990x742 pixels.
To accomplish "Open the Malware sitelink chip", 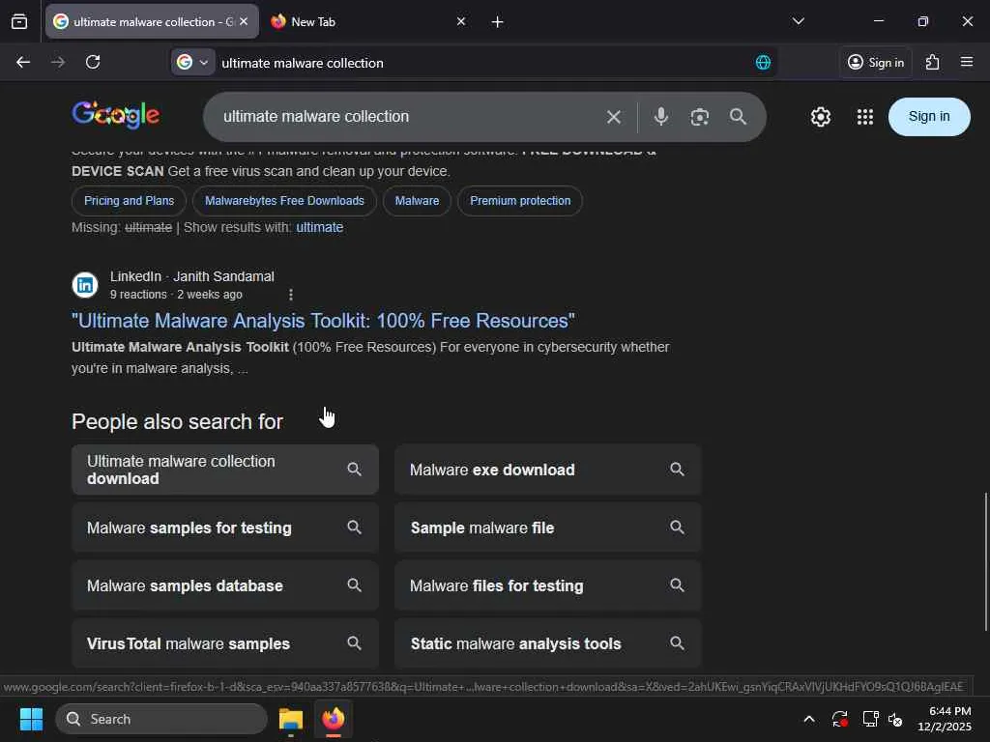I will pos(417,201).
